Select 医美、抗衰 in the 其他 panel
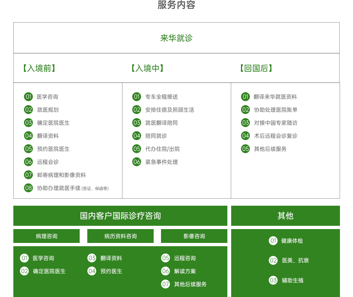Image resolution: width=353 pixels, height=297 pixels. 295,261
